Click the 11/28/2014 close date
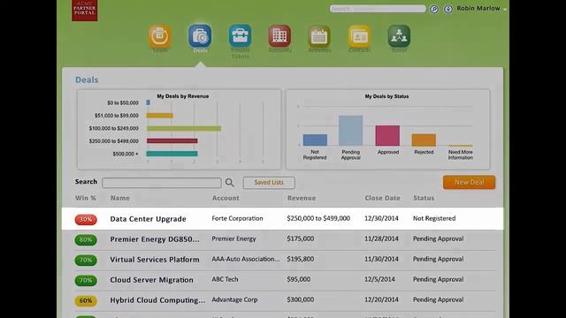566x318 pixels. click(381, 238)
